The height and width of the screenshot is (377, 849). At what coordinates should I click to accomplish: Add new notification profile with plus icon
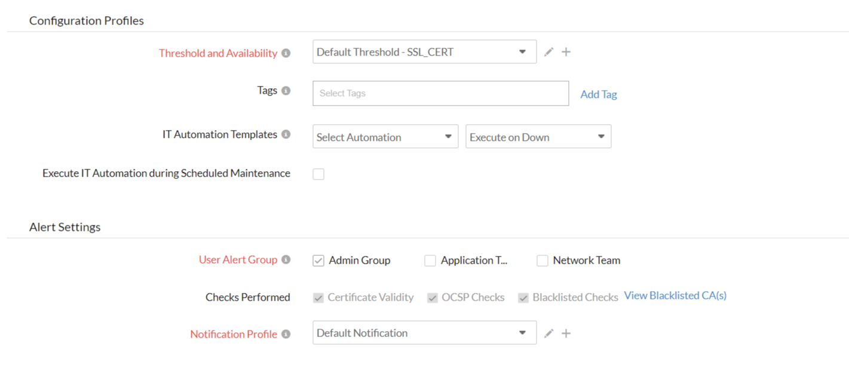click(566, 333)
